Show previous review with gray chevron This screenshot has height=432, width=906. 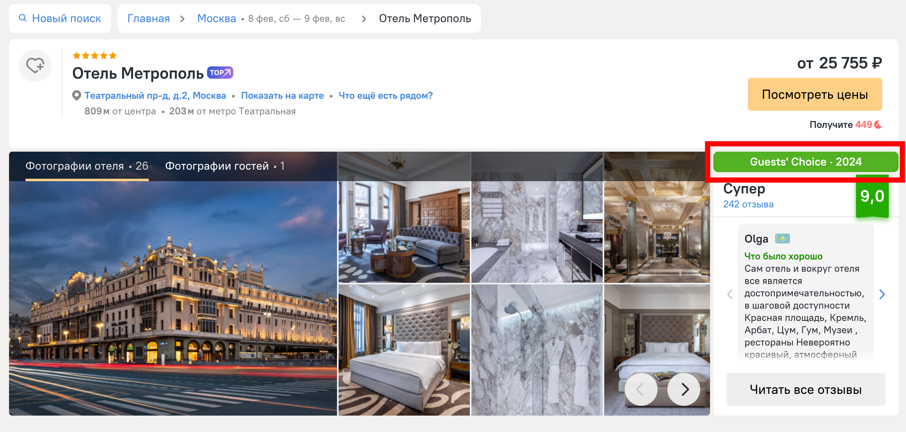pos(730,294)
